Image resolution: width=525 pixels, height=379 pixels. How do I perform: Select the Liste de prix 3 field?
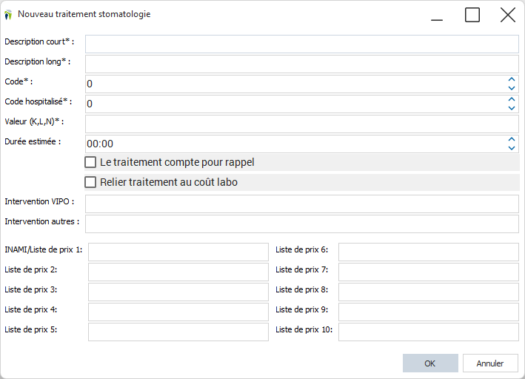tap(178, 292)
